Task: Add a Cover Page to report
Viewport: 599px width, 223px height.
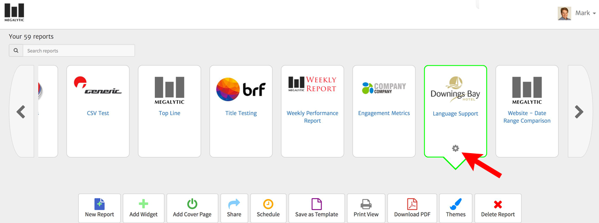Action: pos(192,208)
